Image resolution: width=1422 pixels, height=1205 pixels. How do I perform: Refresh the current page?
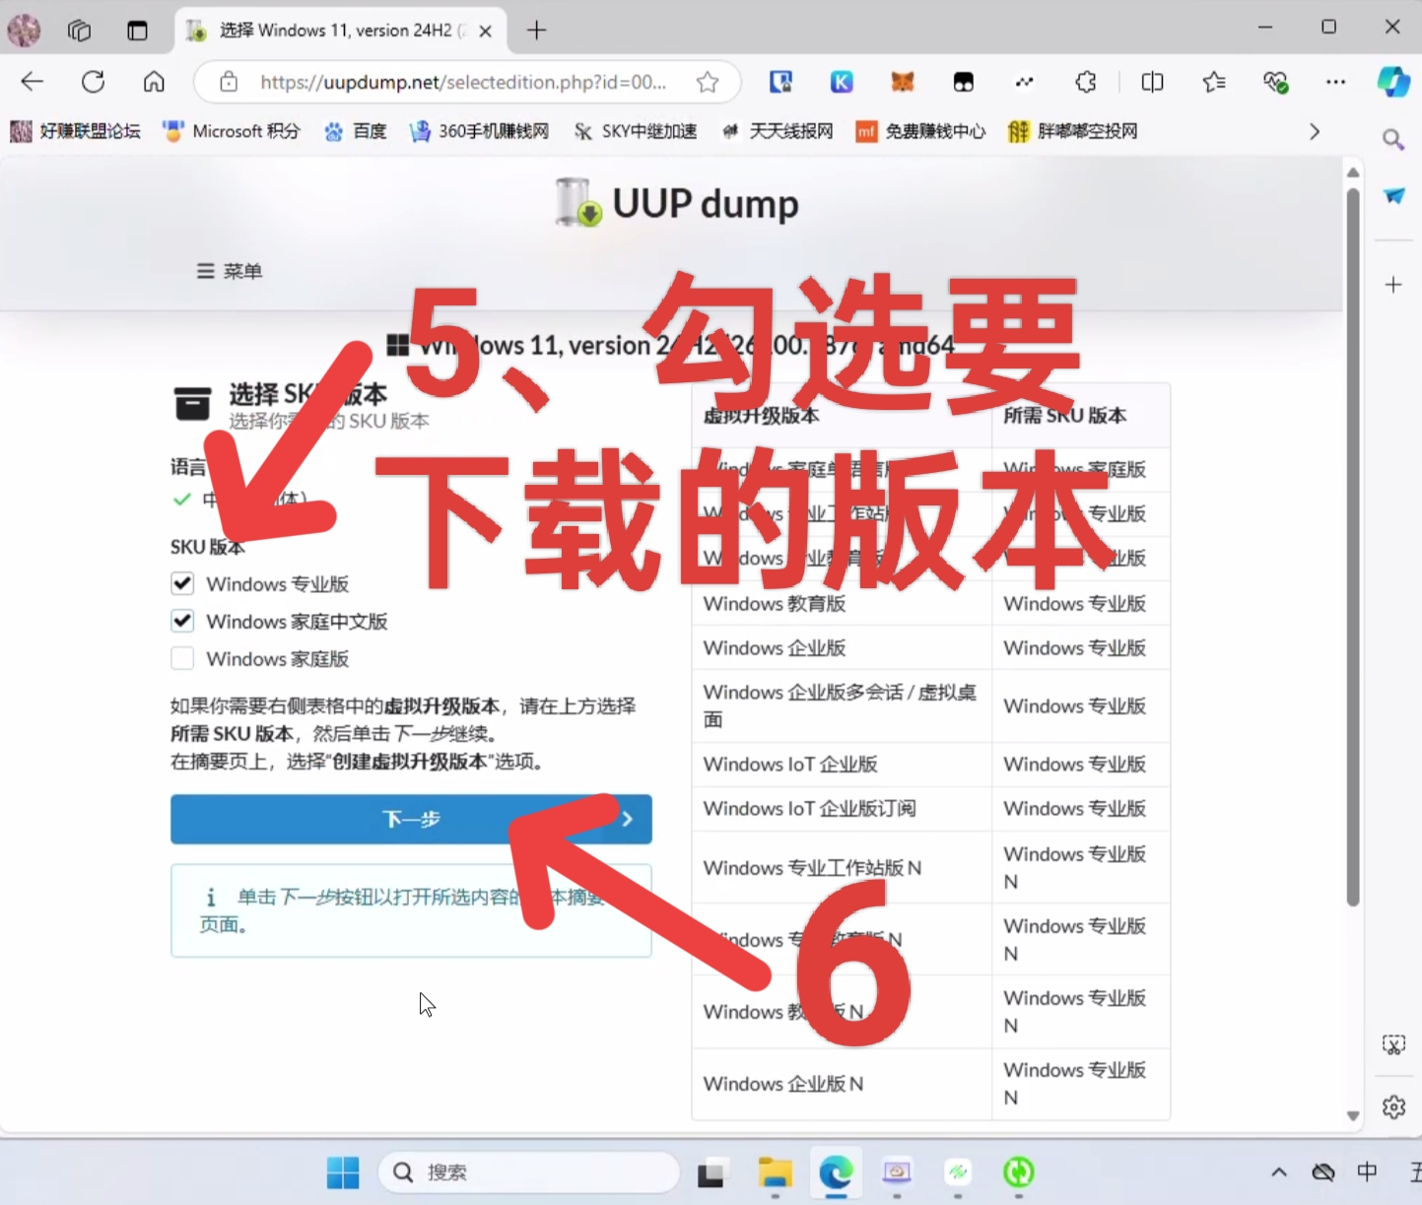94,82
